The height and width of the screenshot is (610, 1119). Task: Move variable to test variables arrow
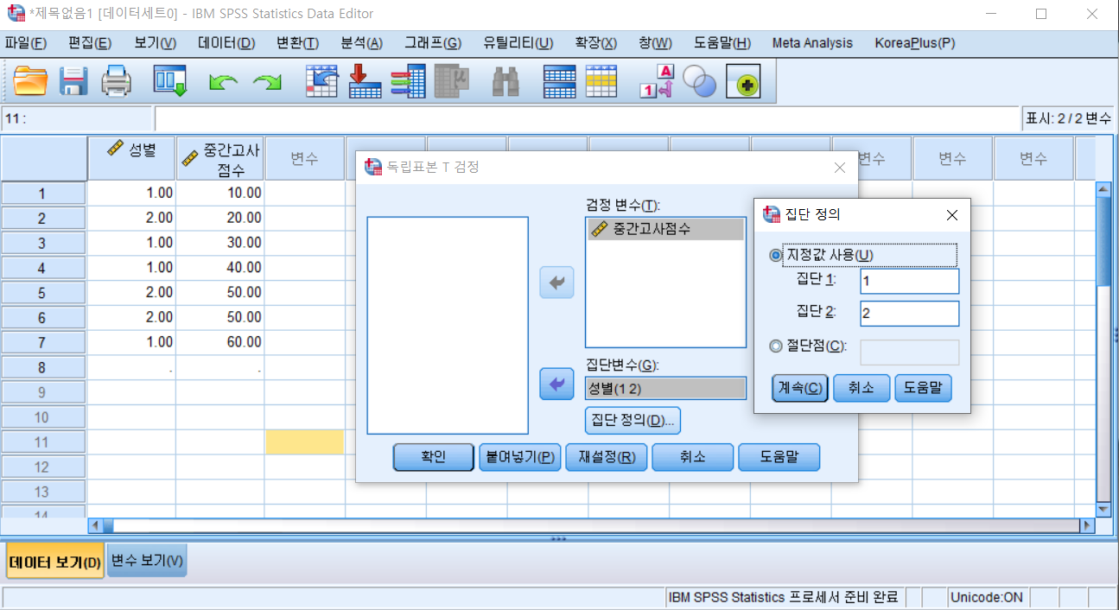(x=556, y=283)
